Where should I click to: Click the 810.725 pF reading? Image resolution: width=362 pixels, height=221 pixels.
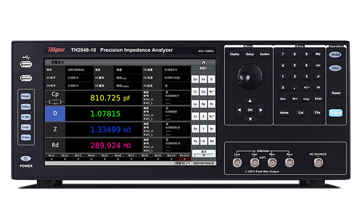(110, 98)
